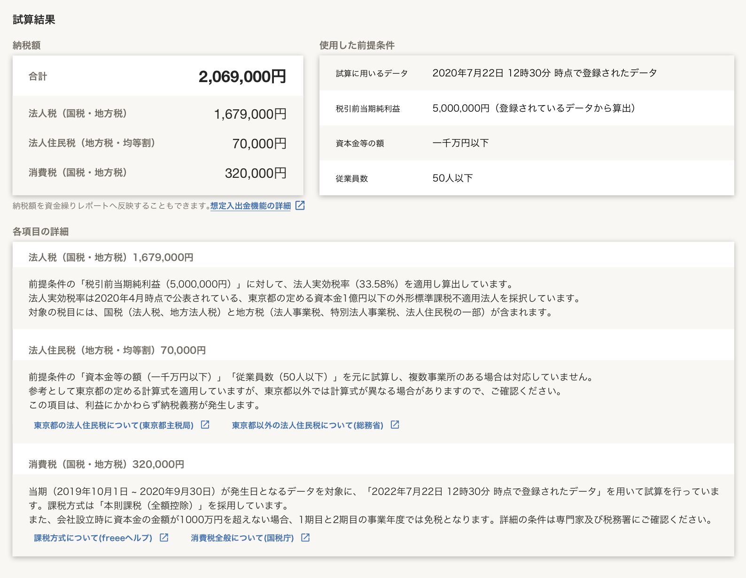Open 課税方式について(freeeヘルプ) link
This screenshot has width=746, height=578.
(x=93, y=538)
